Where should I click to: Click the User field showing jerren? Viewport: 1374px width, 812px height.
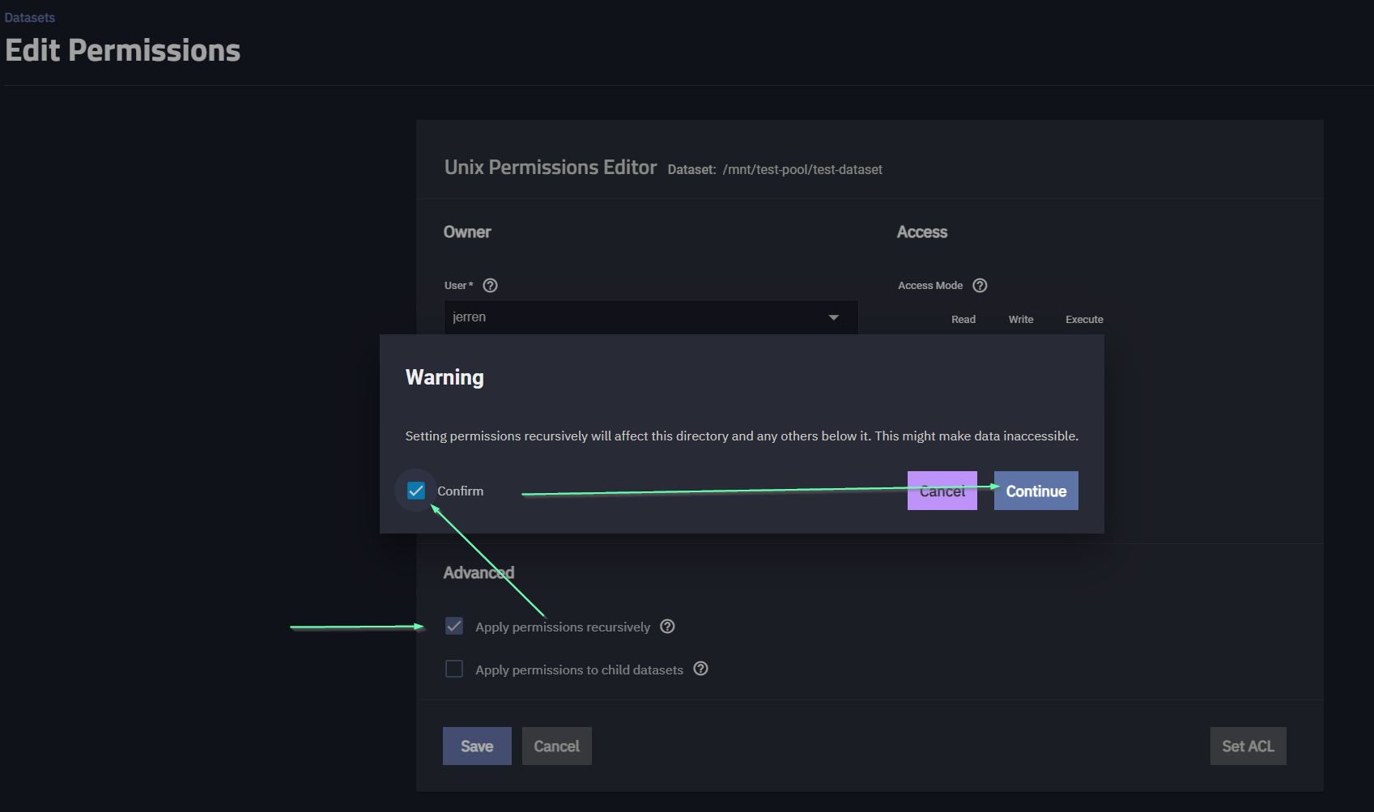click(x=651, y=317)
